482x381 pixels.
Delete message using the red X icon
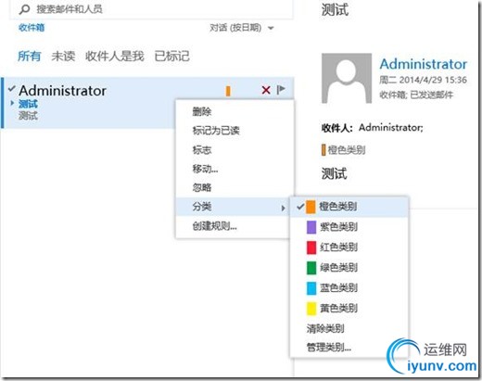(x=266, y=90)
